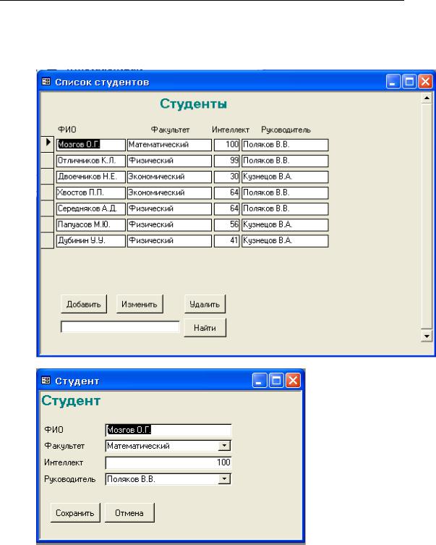The height and width of the screenshot is (545, 436).
Task: Click the Математический combo box text in Студент form
Action: pos(138,446)
